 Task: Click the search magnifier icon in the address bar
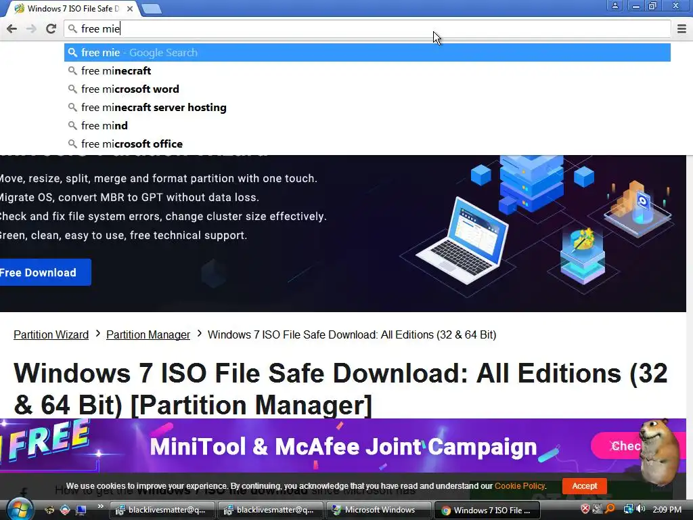click(72, 28)
